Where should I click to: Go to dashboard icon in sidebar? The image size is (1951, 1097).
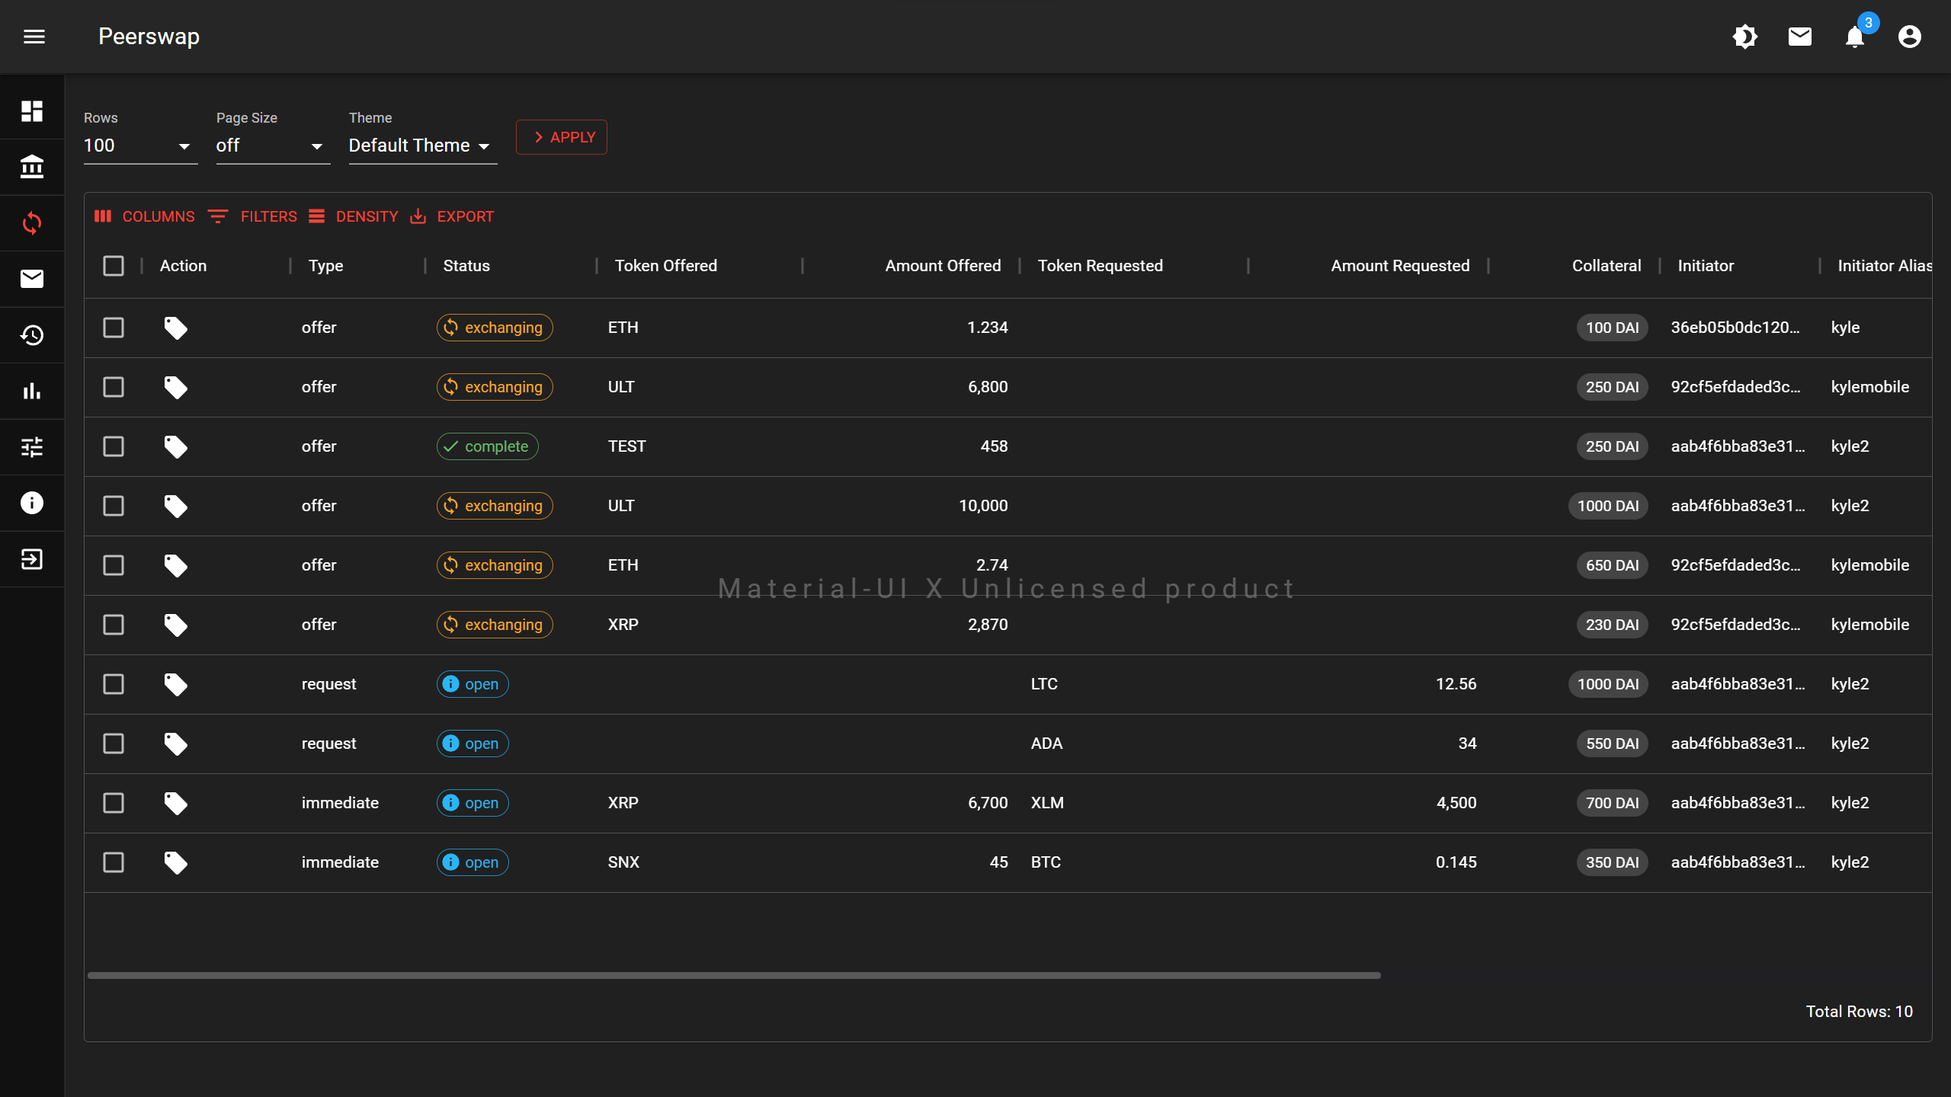(x=32, y=111)
